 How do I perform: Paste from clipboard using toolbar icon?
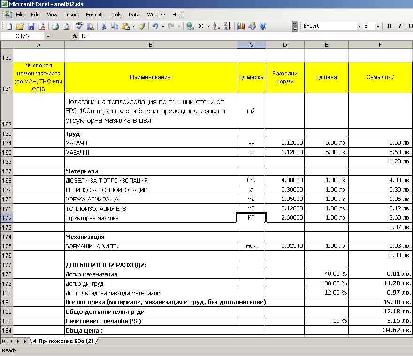[x=126, y=26]
